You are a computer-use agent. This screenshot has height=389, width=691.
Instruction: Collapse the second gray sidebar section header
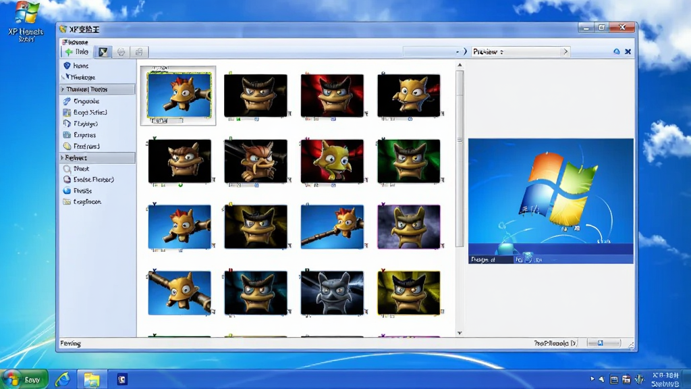(x=97, y=157)
